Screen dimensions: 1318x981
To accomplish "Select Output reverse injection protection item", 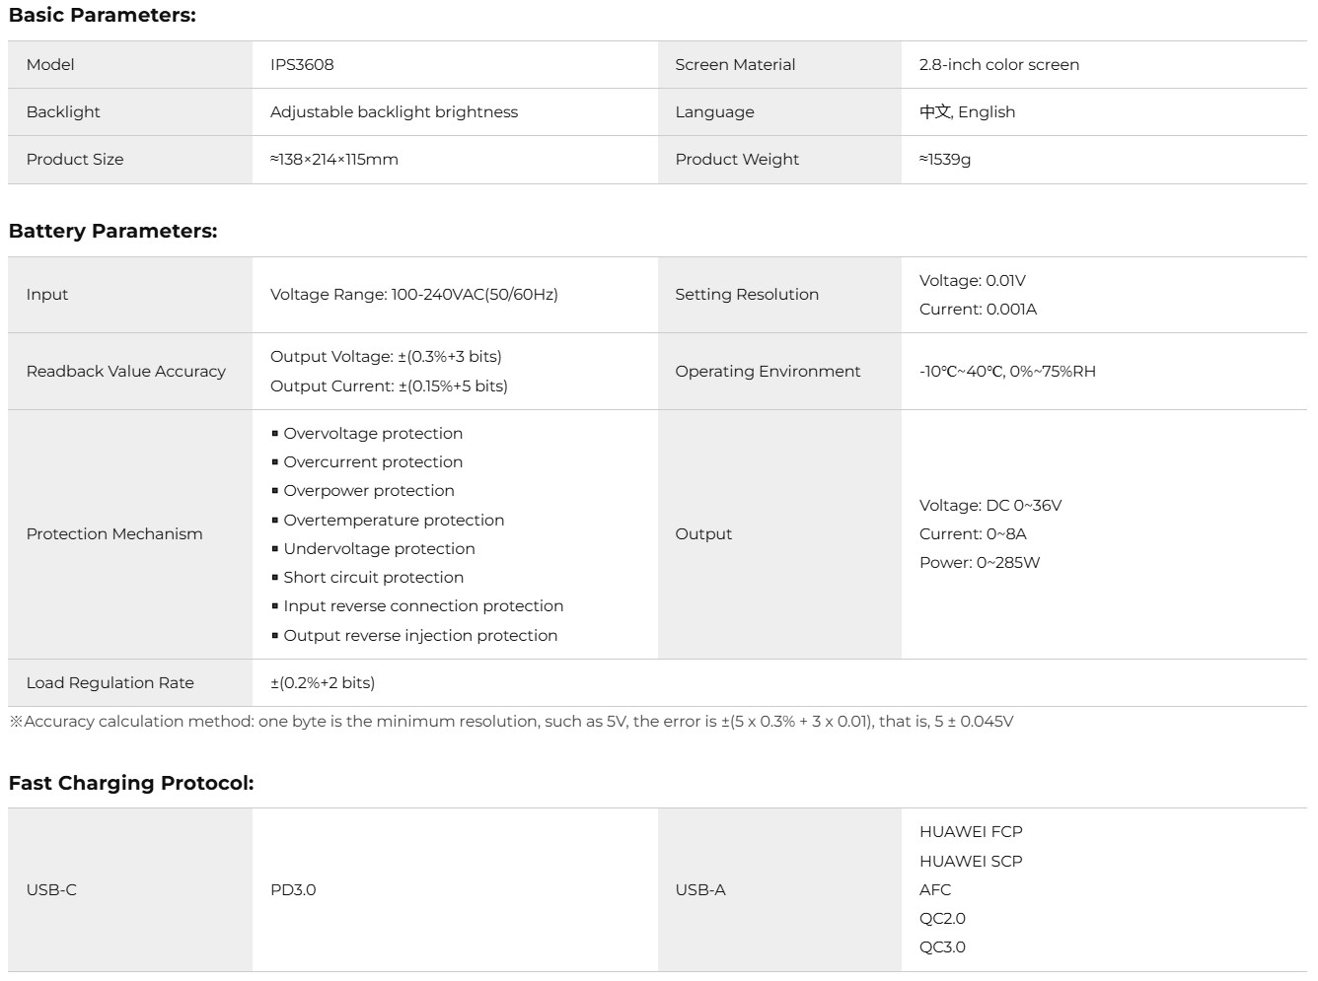I will pos(420,635).
